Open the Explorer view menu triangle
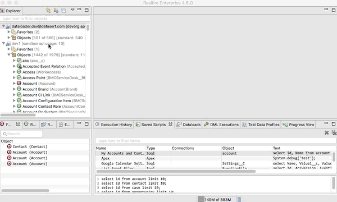337x202 pixels. click(73, 10)
